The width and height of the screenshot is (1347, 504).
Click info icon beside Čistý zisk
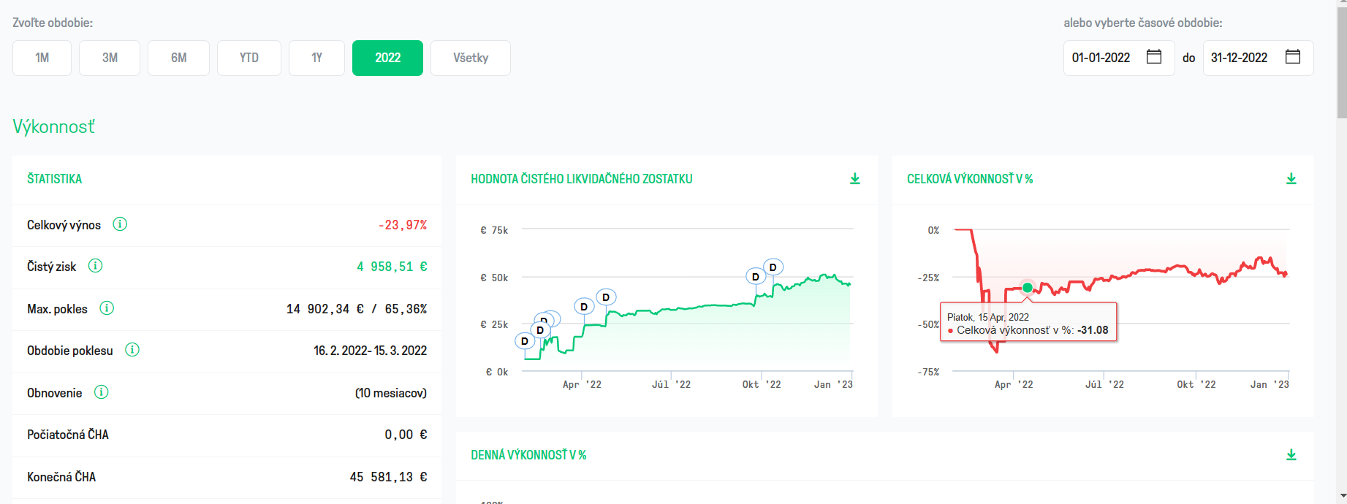coord(95,266)
